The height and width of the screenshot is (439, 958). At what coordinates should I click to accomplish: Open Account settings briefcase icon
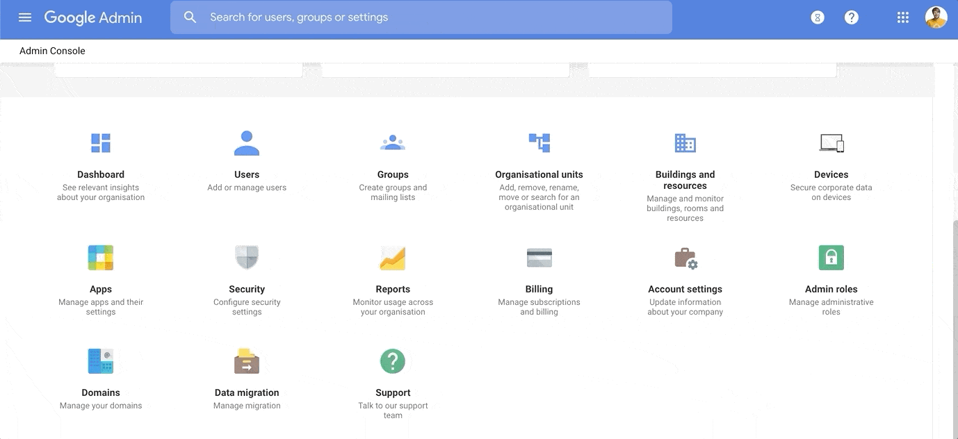click(685, 258)
